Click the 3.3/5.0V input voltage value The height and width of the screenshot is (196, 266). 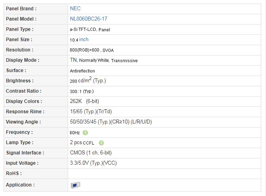click(x=93, y=163)
